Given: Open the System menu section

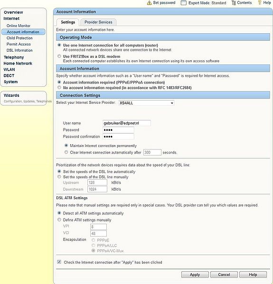Looking at the screenshot, I should coord(11,82).
